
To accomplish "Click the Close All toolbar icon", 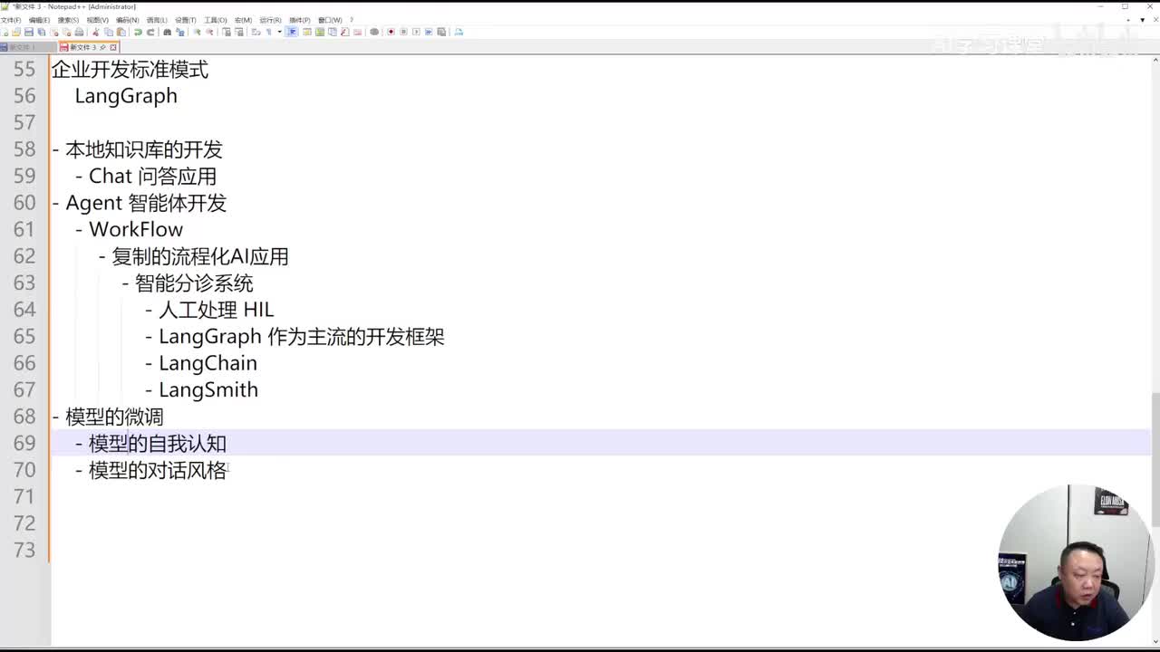I will [66, 32].
